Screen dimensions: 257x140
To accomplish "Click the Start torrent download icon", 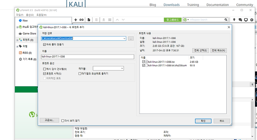I will click(x=104, y=20).
